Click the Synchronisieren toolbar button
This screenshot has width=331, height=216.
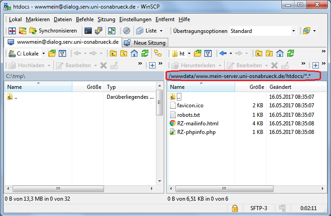53,31
